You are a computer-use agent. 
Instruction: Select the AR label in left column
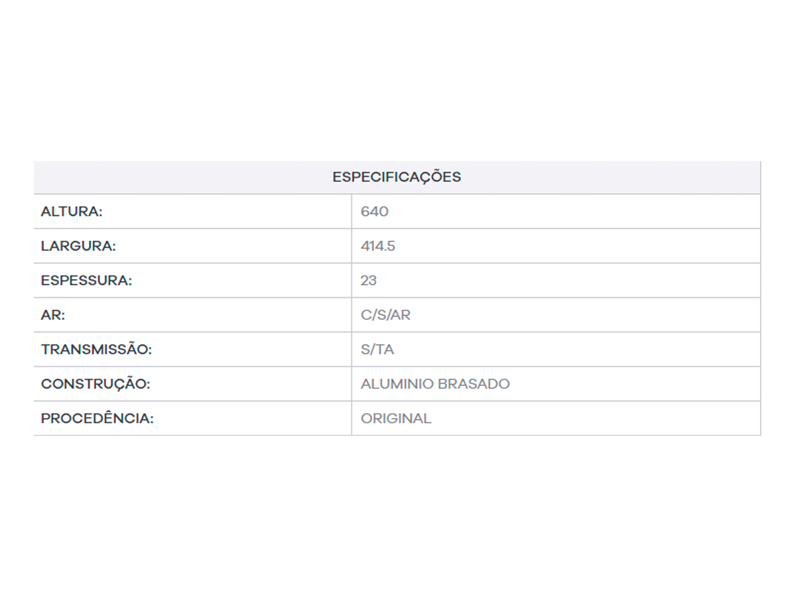(x=53, y=315)
